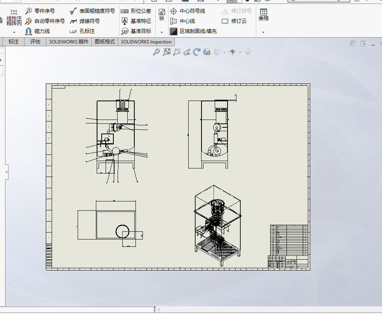Click the left panel collapse handle
382x314 pixels.
[x=7, y=172]
